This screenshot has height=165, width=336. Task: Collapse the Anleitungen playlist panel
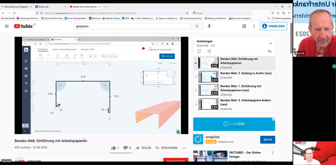point(270,43)
